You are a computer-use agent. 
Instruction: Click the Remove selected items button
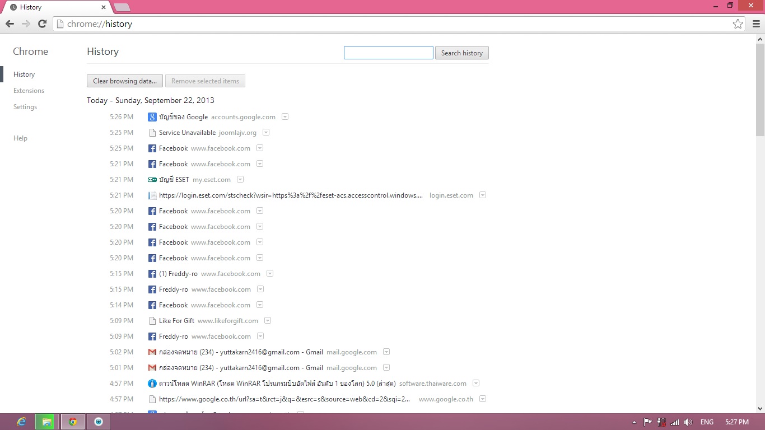coord(205,81)
